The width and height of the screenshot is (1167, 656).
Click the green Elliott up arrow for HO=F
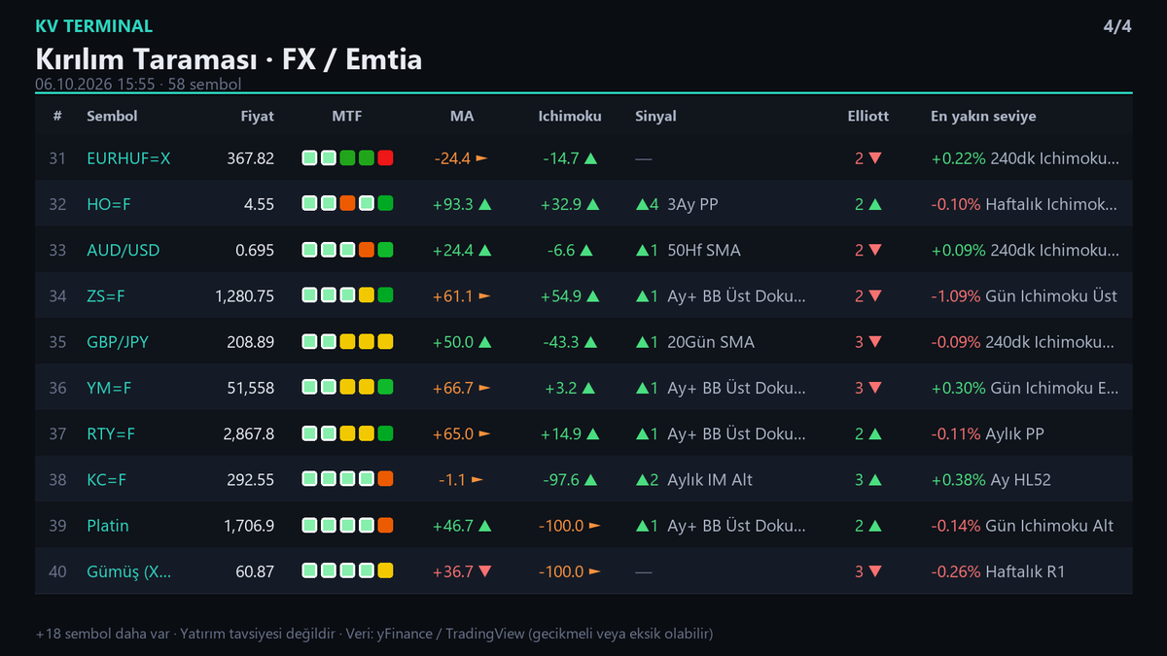875,204
